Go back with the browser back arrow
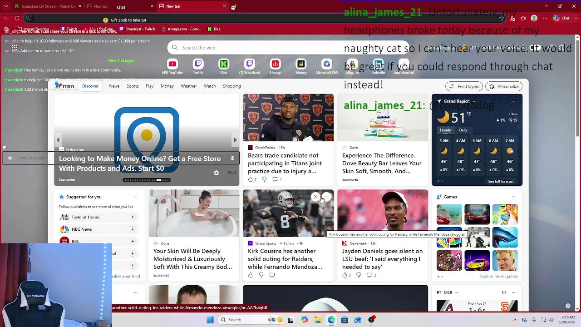This screenshot has width=581, height=327. pyautogui.click(x=6, y=18)
